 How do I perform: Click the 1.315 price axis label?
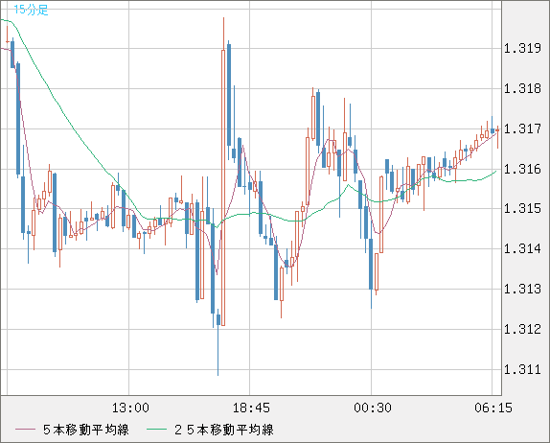point(522,208)
